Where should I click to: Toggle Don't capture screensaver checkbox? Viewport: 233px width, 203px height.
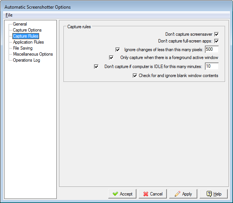[216, 34]
